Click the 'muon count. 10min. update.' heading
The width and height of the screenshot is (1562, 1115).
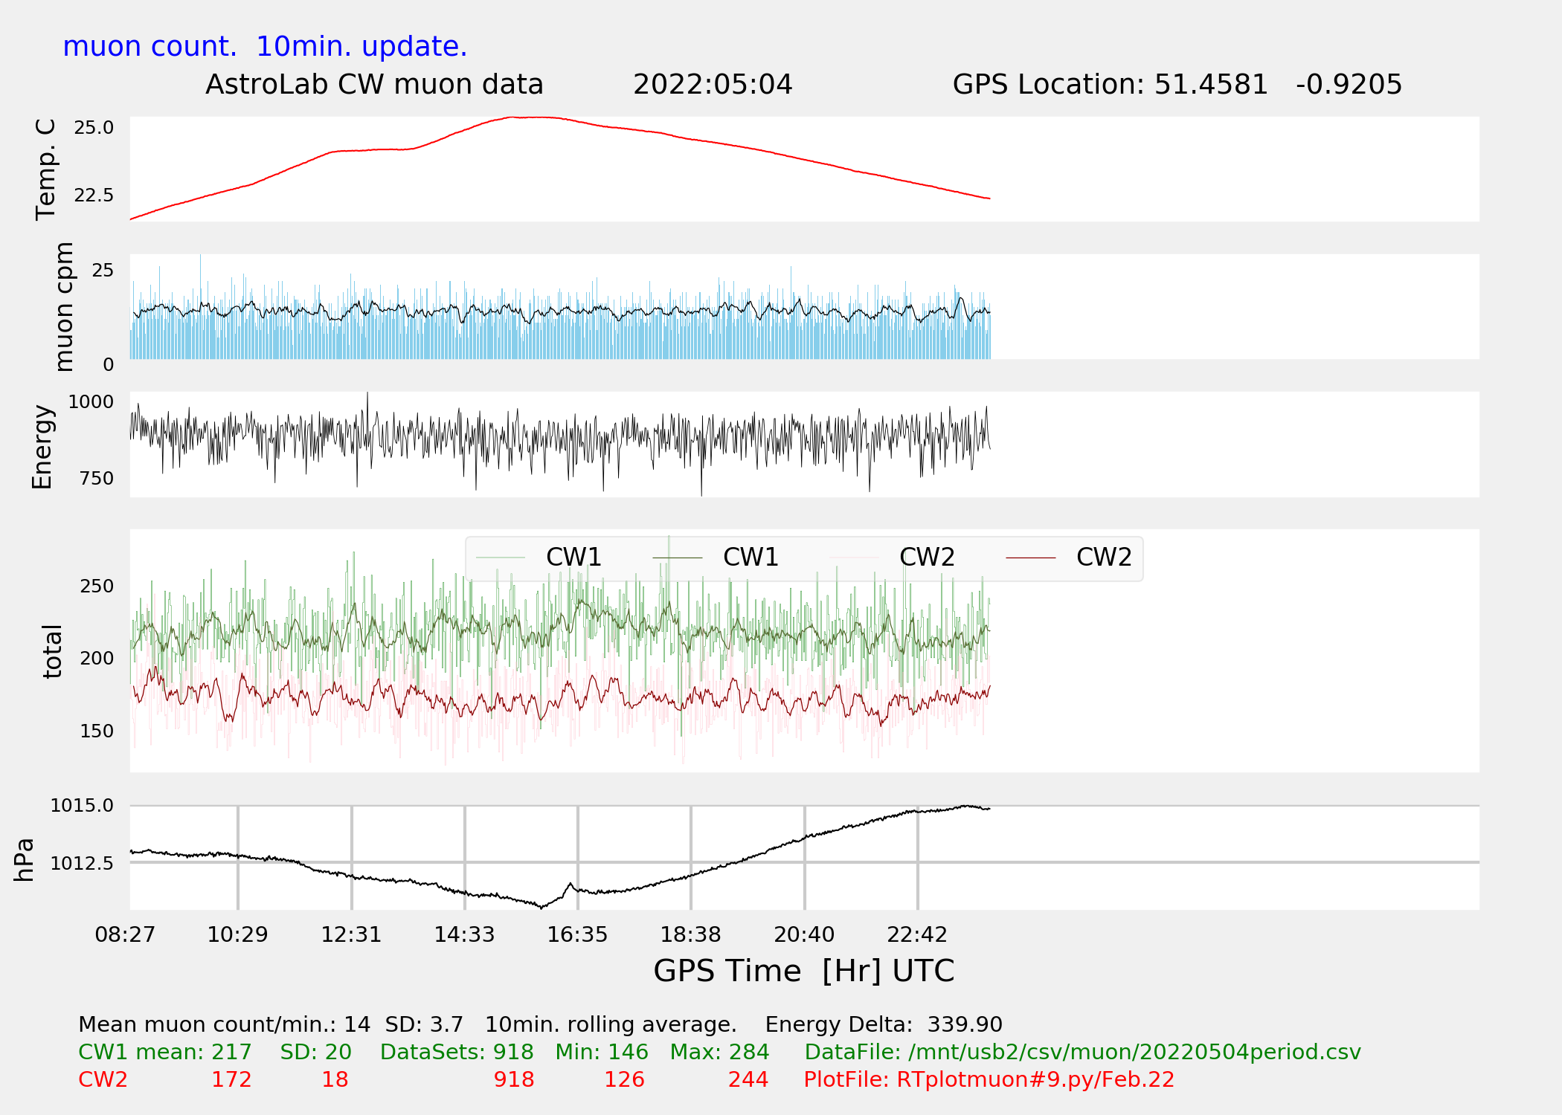click(x=265, y=46)
